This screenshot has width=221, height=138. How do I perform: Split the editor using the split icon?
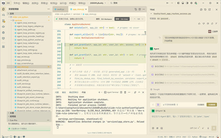[140, 9]
